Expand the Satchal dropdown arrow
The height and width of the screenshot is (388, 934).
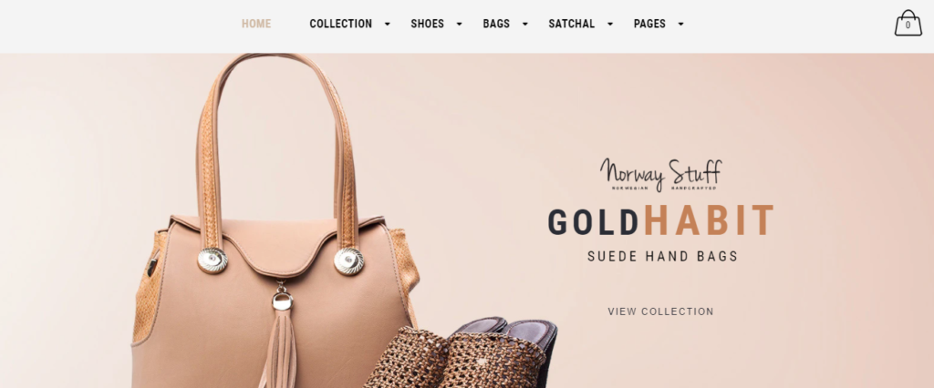pyautogui.click(x=610, y=24)
